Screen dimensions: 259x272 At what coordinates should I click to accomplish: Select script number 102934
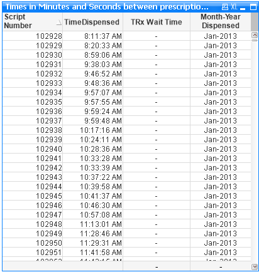coord(49,93)
